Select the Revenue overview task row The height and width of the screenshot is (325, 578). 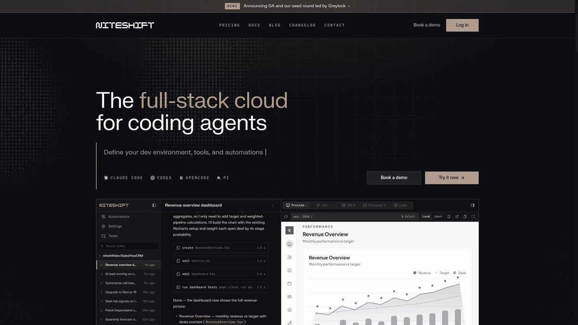click(x=129, y=265)
